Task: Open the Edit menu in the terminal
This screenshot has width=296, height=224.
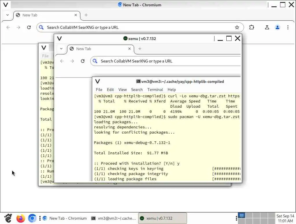Action: click(x=110, y=90)
